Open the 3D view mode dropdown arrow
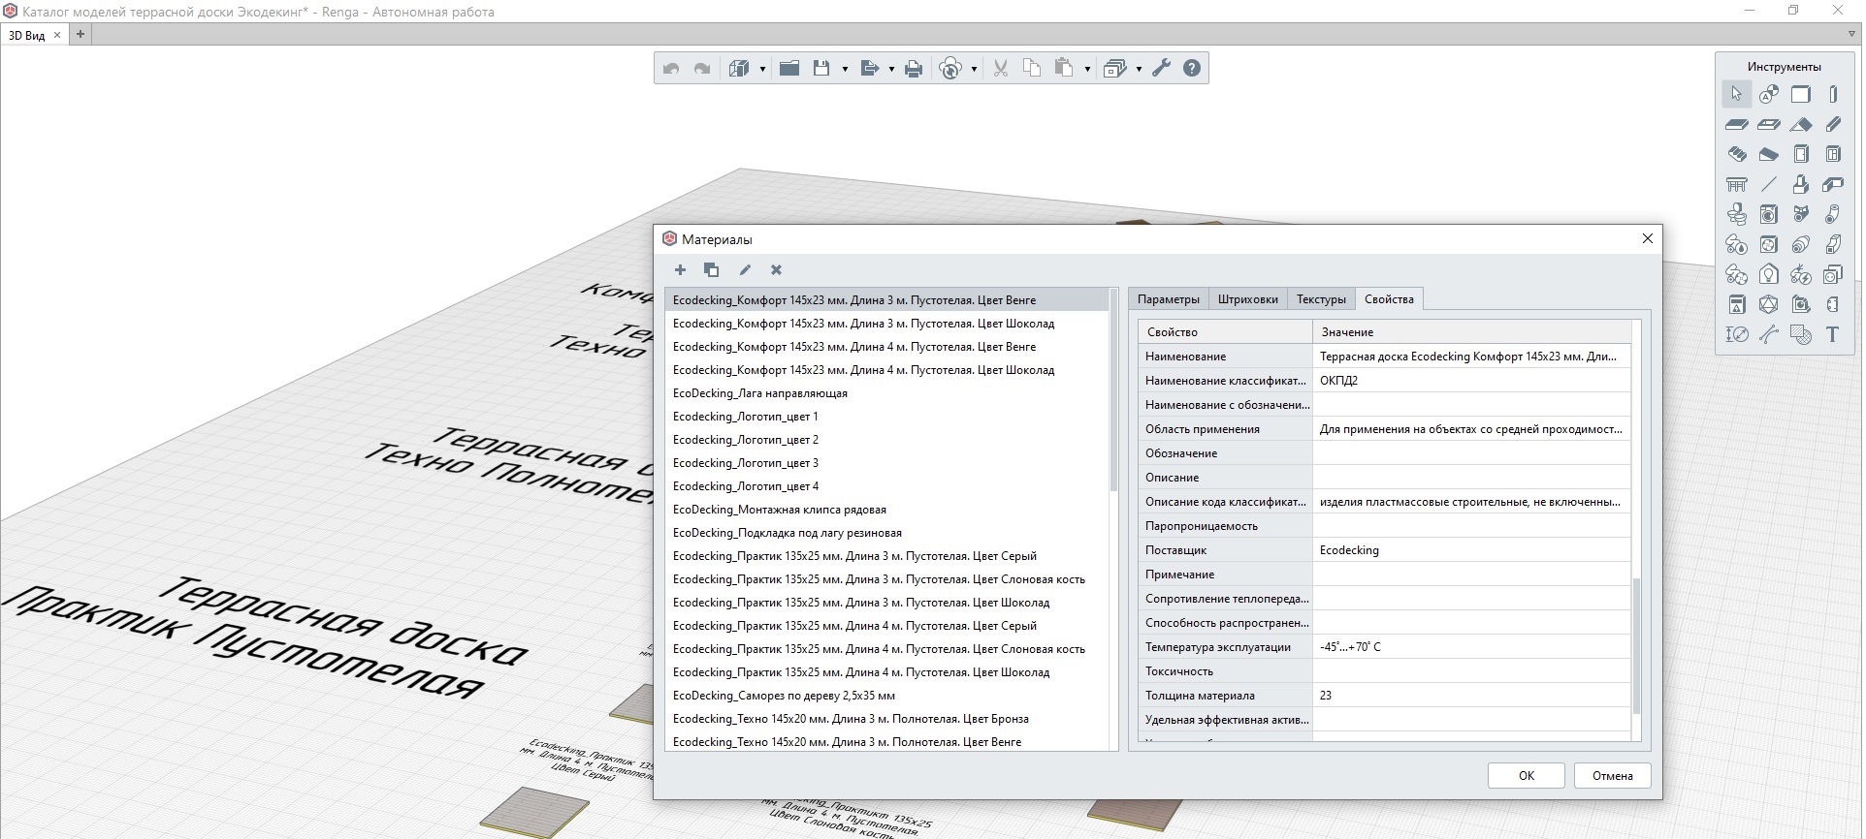 [x=762, y=69]
